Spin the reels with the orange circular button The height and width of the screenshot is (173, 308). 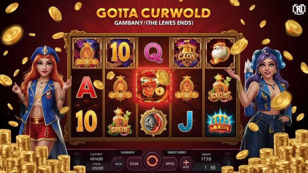pyautogui.click(x=152, y=161)
